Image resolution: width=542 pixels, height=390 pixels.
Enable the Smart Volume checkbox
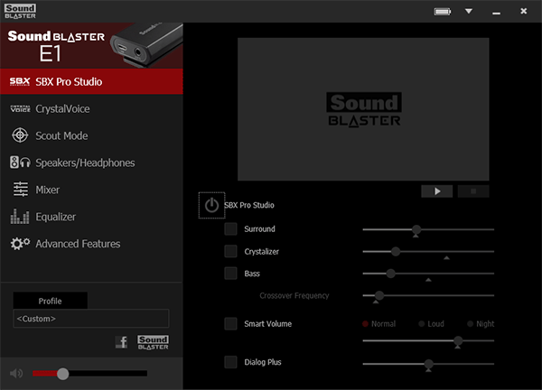tap(230, 324)
